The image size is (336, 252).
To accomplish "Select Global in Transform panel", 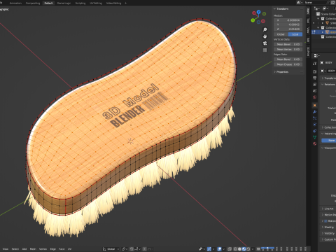I will (x=281, y=34).
